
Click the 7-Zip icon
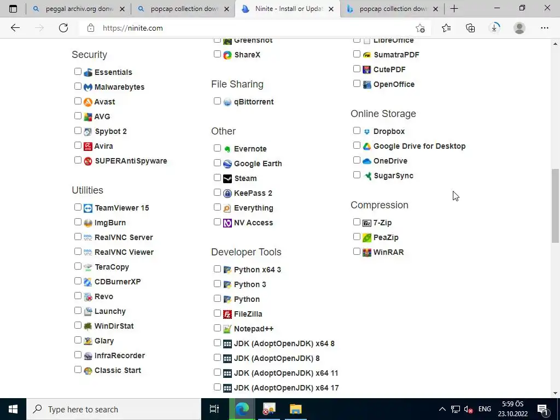(367, 223)
